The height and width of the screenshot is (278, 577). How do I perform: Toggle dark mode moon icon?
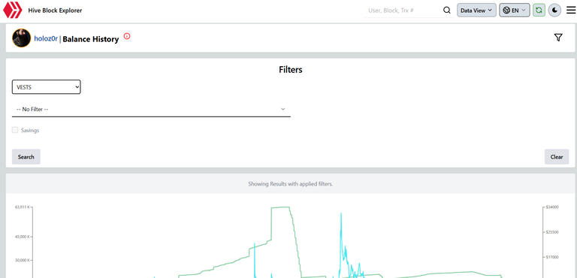[554, 11]
